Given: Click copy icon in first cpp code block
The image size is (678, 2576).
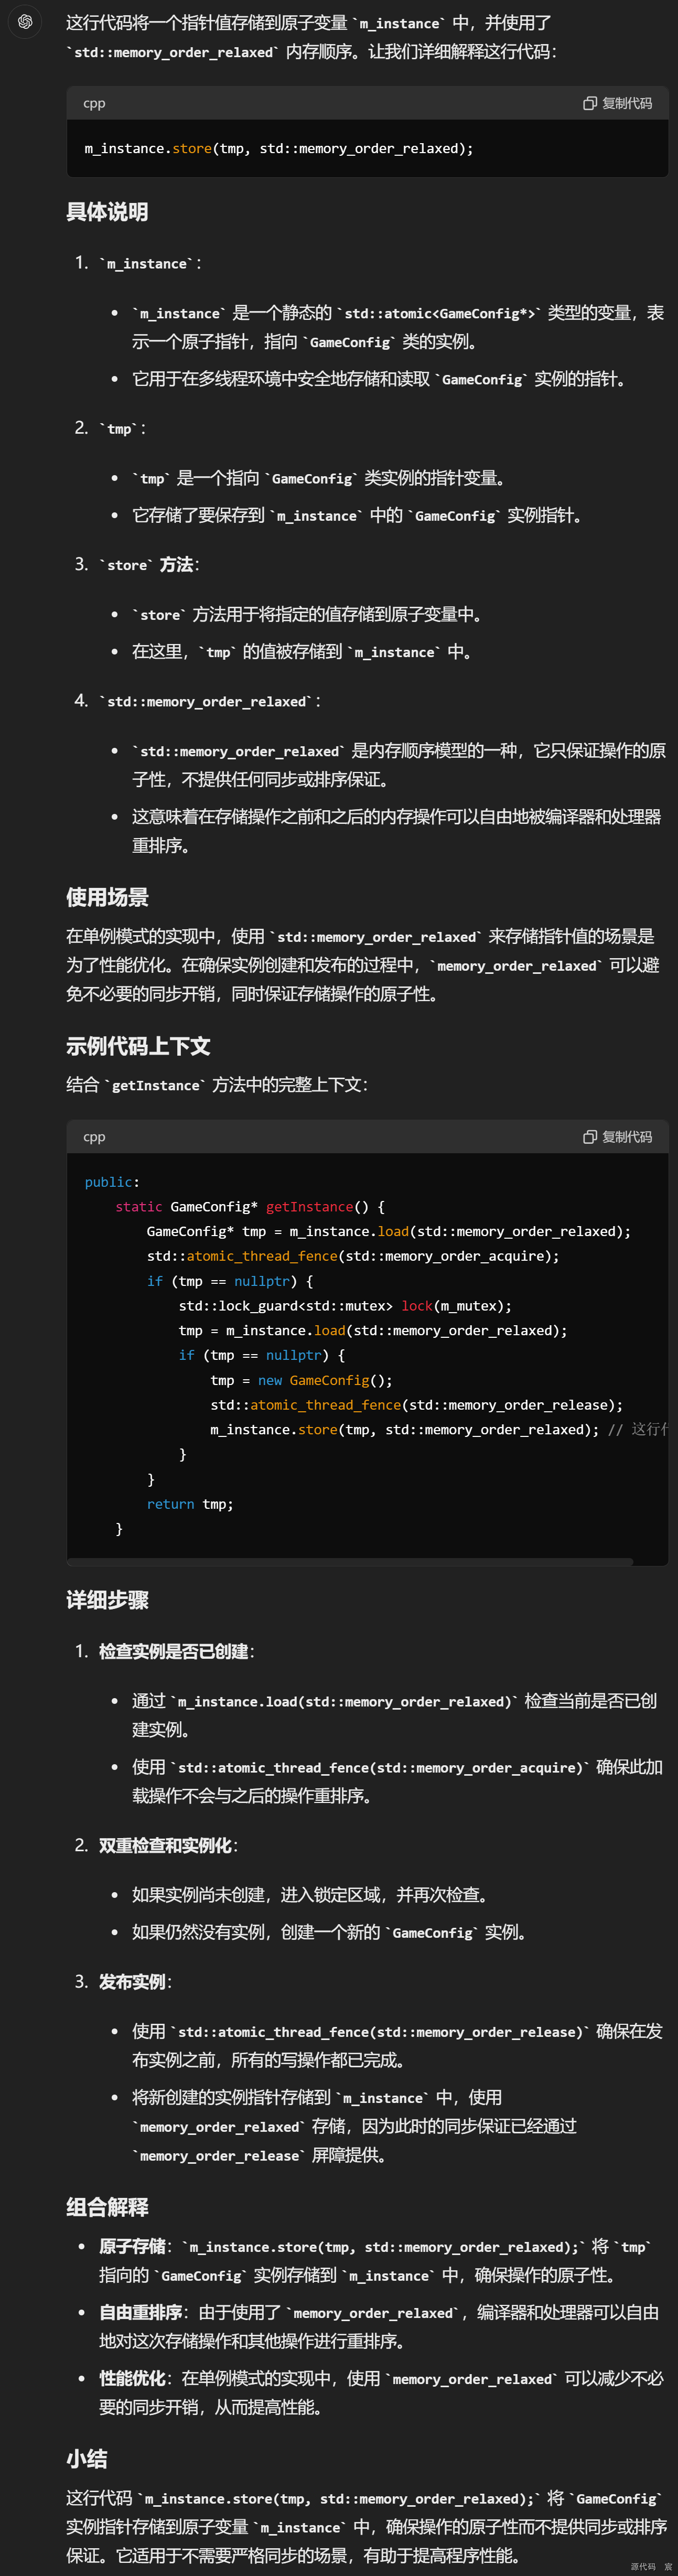Looking at the screenshot, I should click(x=590, y=103).
